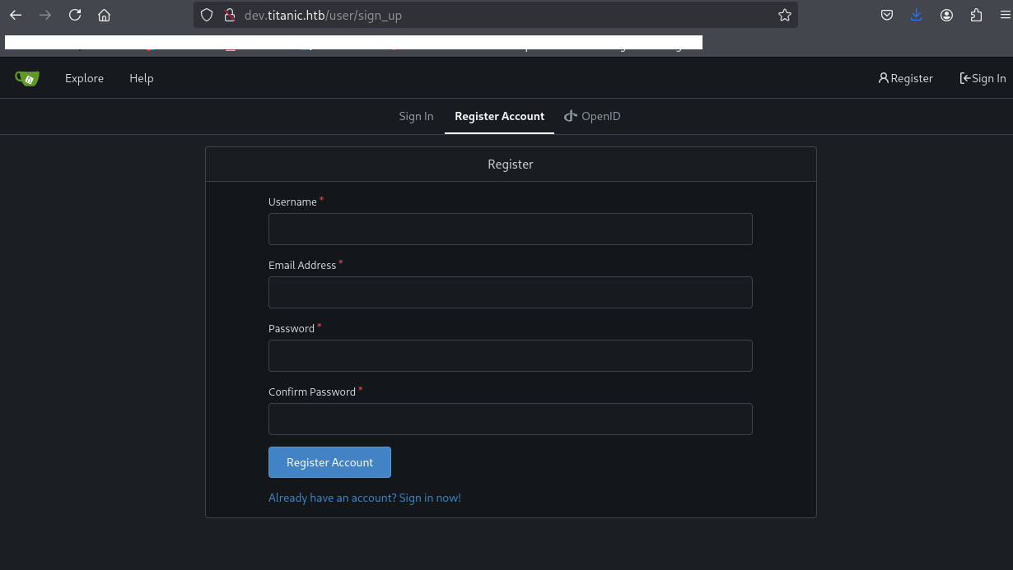Click the Firefox account profile icon

click(x=947, y=15)
